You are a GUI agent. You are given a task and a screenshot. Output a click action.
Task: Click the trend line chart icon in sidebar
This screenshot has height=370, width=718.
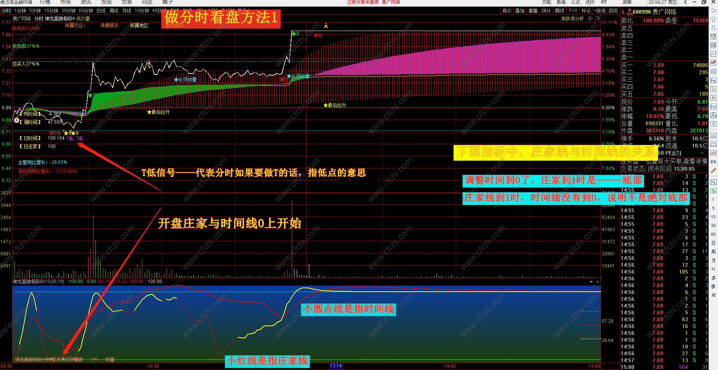coord(713,54)
